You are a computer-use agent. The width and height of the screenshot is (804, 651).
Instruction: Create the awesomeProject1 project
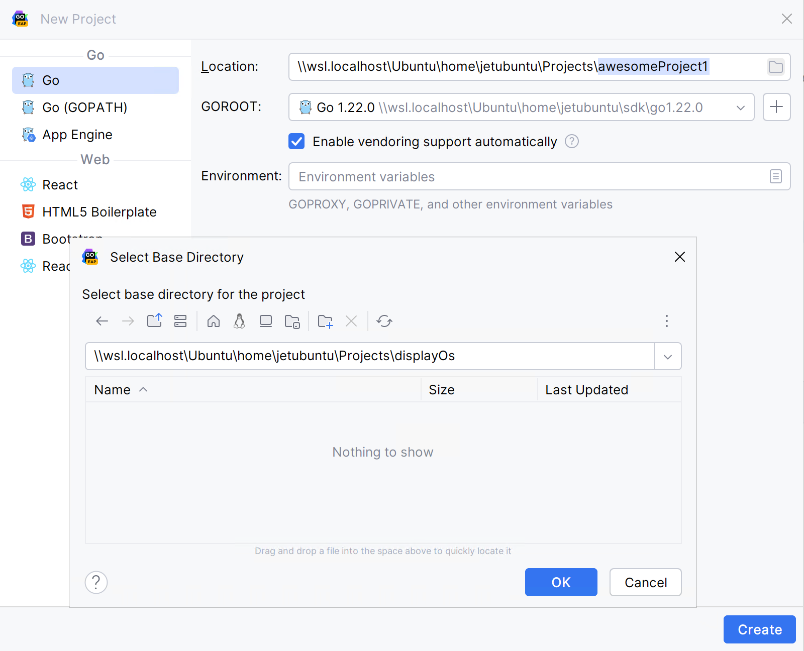point(759,629)
